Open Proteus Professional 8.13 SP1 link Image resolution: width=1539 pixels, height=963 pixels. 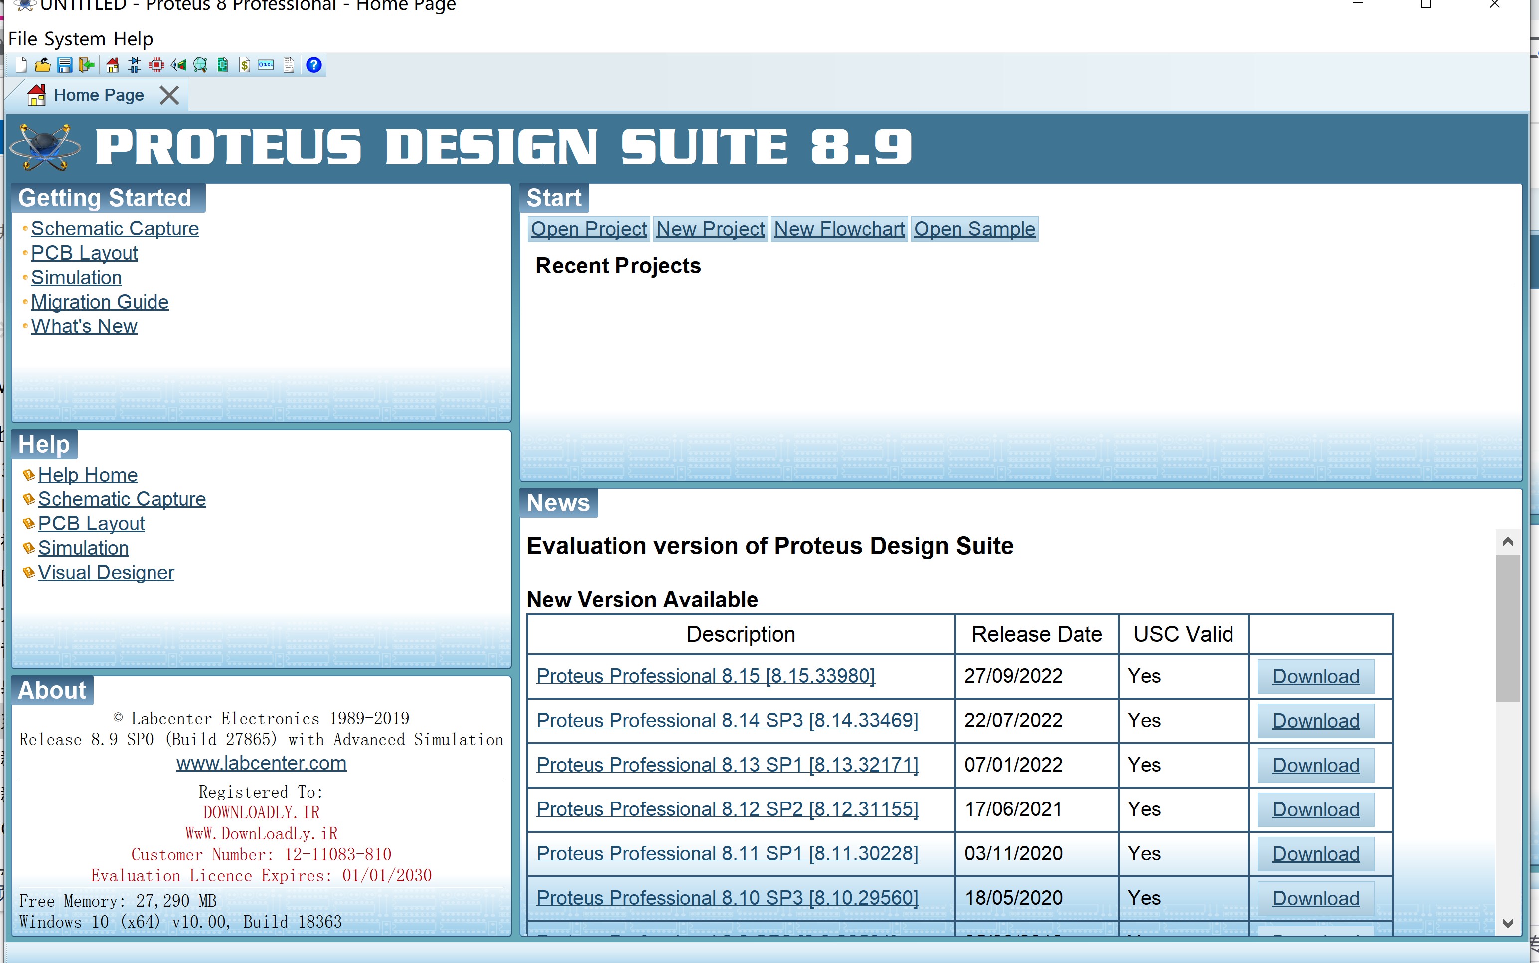727,764
